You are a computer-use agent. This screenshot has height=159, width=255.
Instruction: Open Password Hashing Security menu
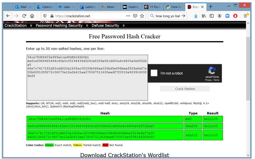59,26
